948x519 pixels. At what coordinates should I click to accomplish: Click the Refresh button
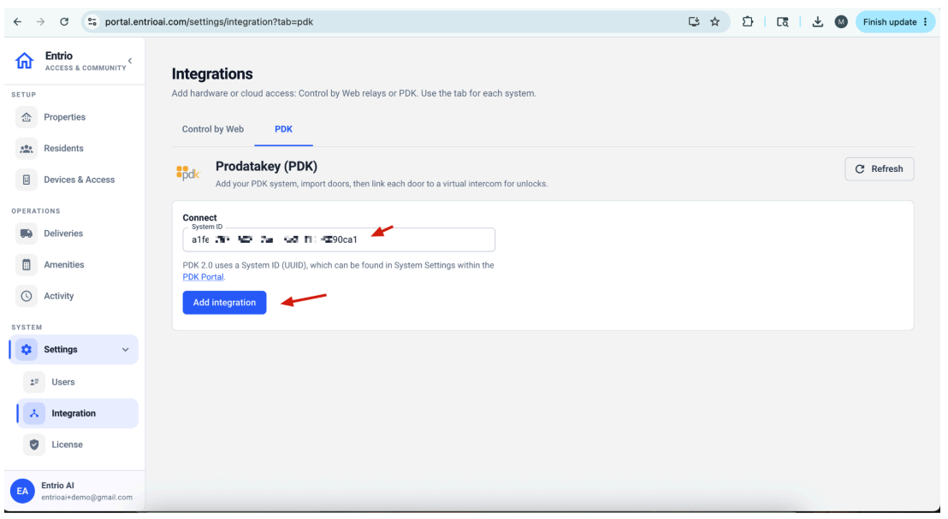tap(879, 169)
